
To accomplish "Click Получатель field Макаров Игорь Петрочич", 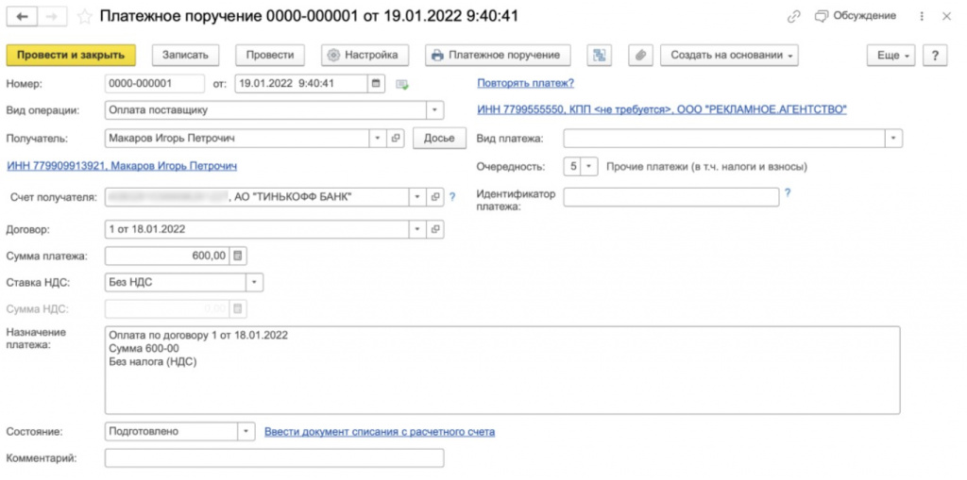I will pyautogui.click(x=237, y=139).
